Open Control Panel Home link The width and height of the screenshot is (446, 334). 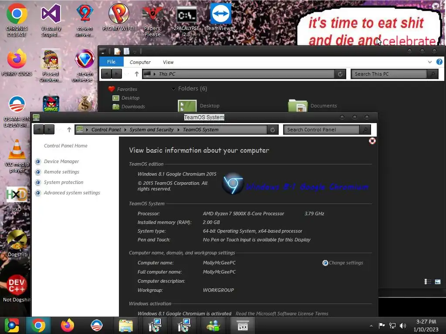pyautogui.click(x=66, y=146)
